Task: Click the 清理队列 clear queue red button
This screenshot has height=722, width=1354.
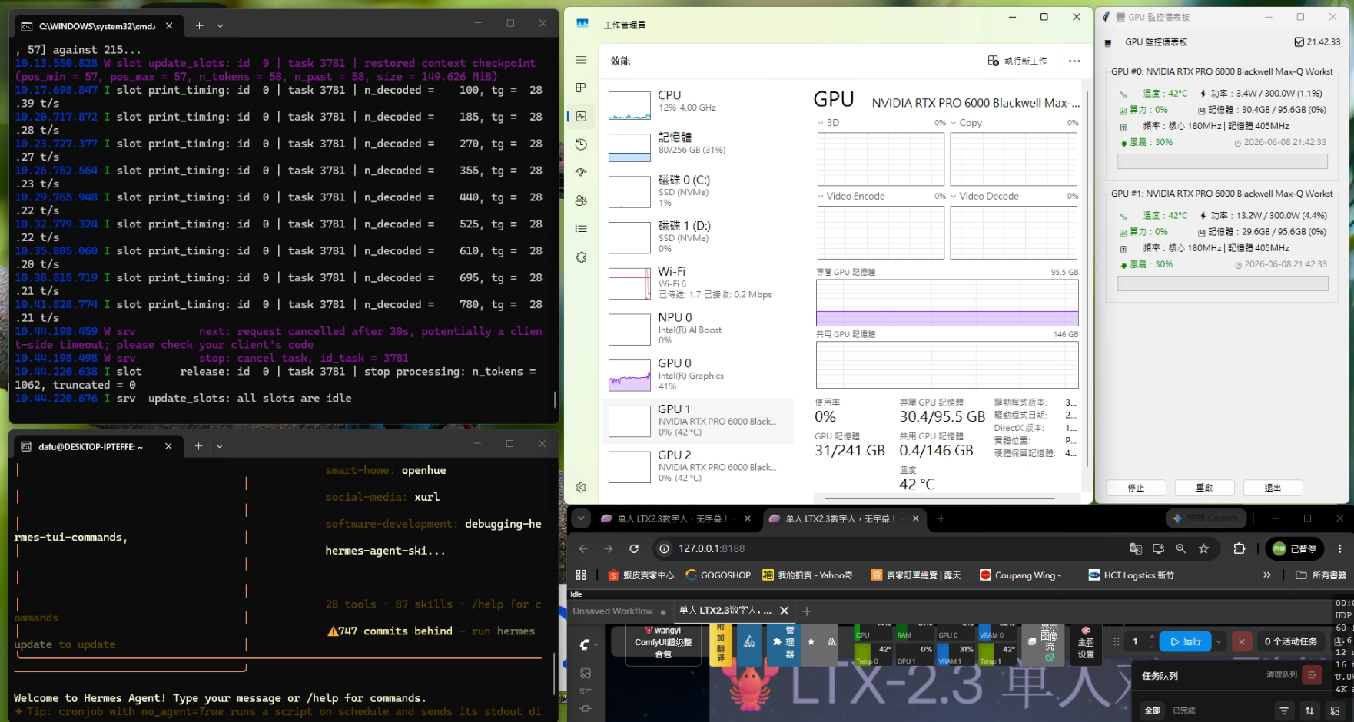Action: coord(1312,675)
